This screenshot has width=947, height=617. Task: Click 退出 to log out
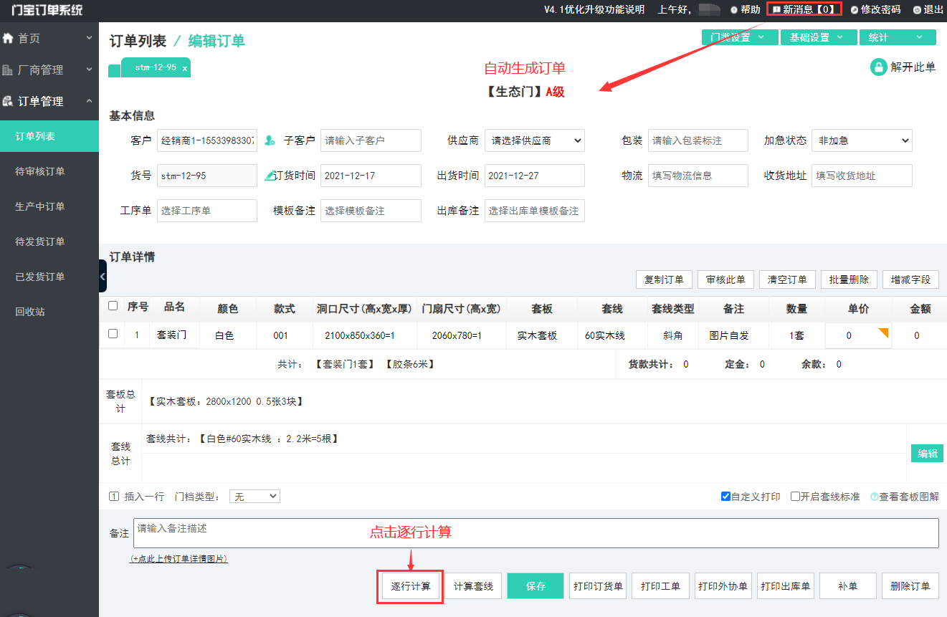(x=928, y=9)
